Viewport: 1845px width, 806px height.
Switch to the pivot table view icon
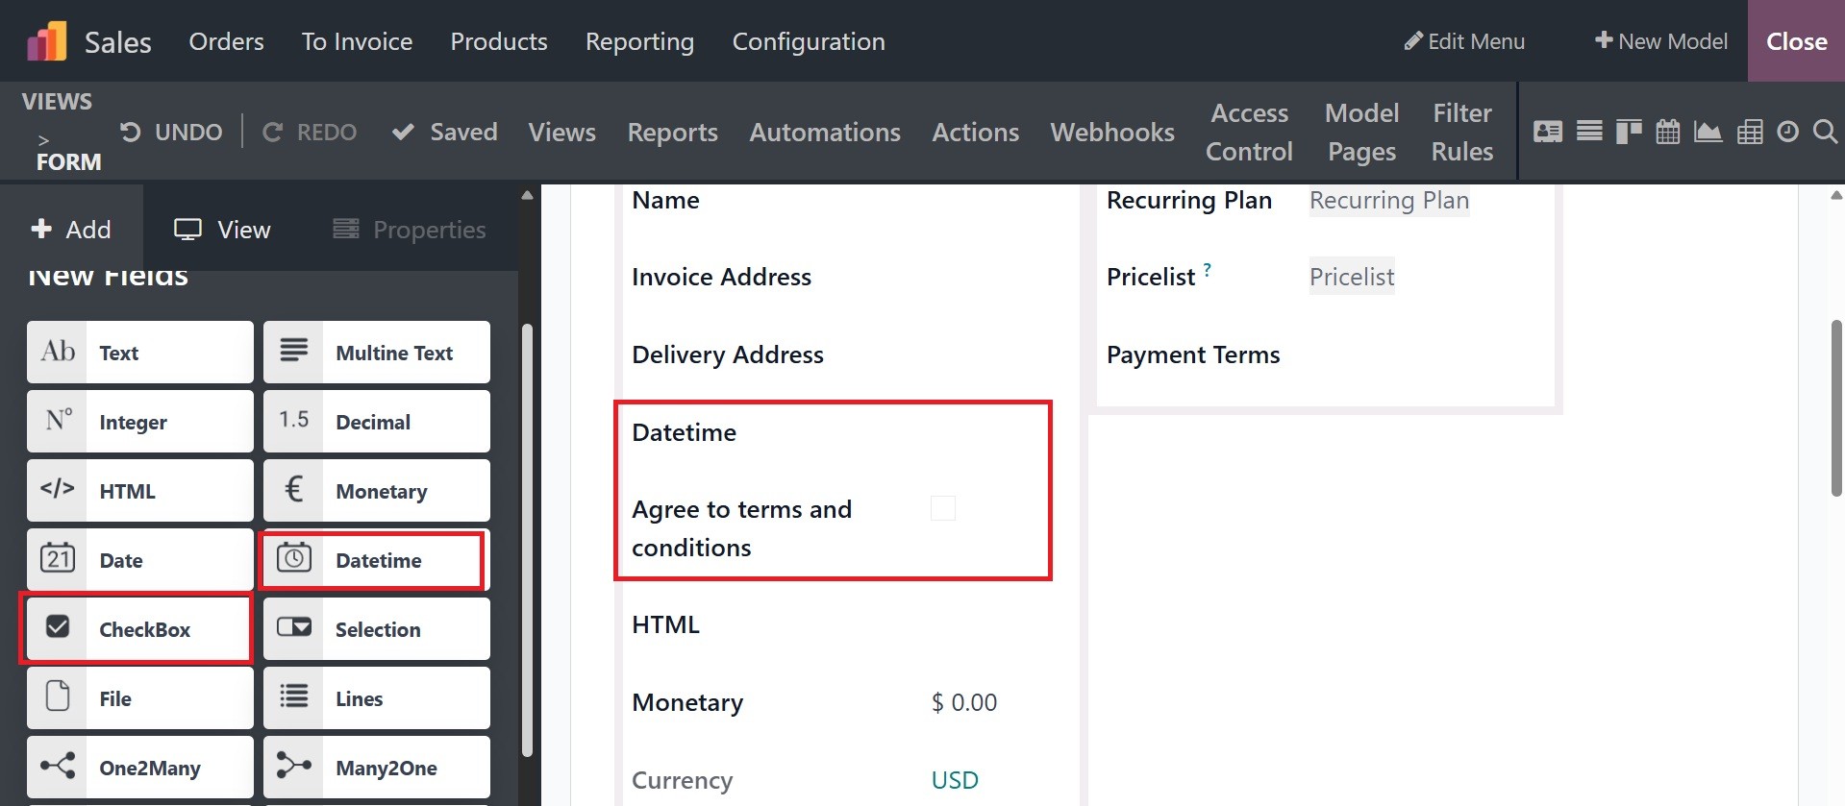1750,132
